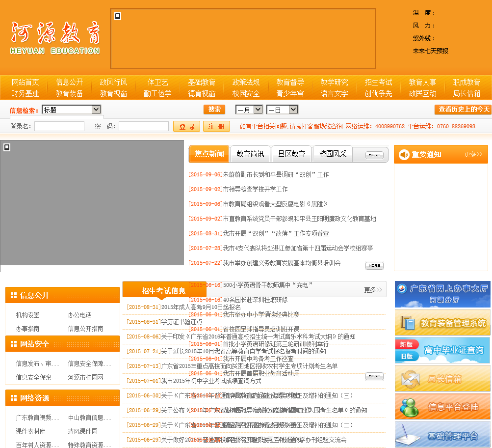The width and height of the screenshot is (492, 448).
Task: Open 广东省网上办事大厅 banner
Action: (442, 294)
